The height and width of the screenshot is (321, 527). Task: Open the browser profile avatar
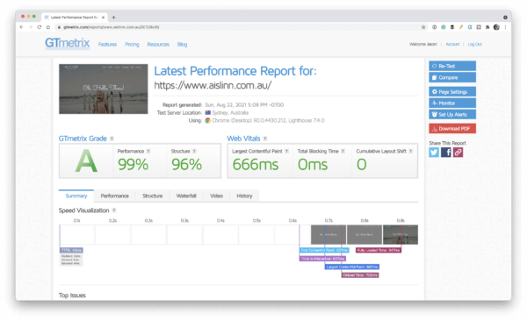496,27
